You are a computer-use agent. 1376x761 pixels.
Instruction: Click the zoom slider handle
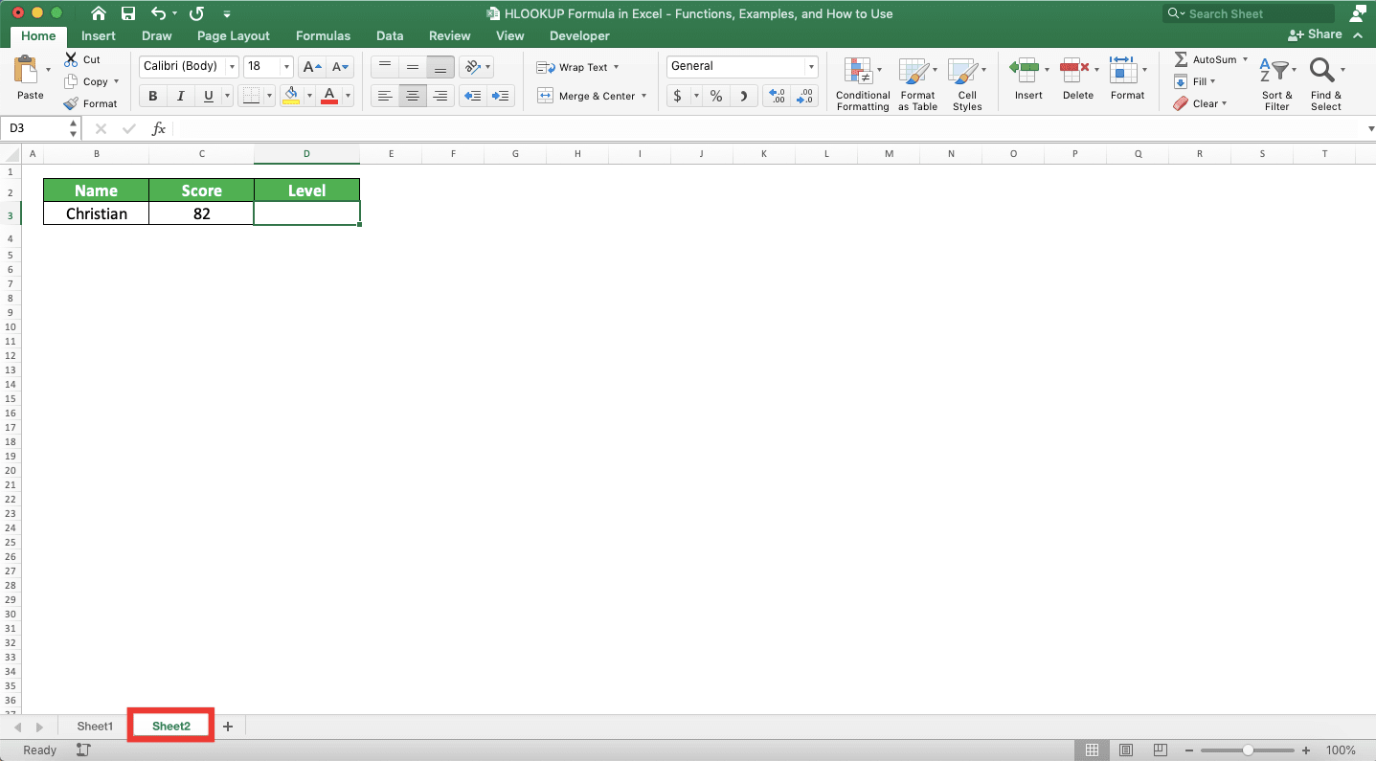tap(1248, 750)
